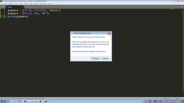
Task: Open the Find menu
Action: (17, 4)
